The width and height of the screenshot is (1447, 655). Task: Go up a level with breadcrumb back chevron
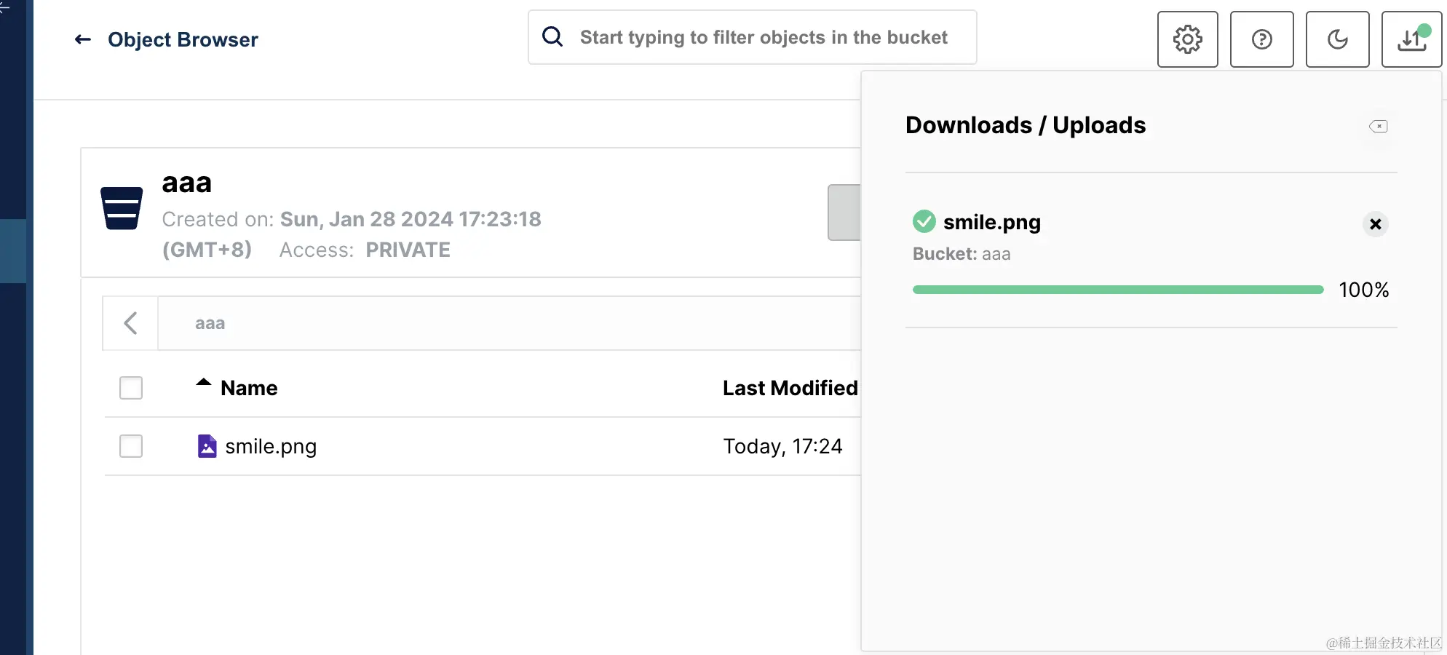click(x=130, y=323)
